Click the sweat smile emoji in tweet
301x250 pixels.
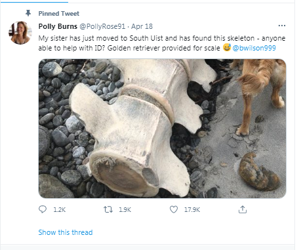(227, 47)
